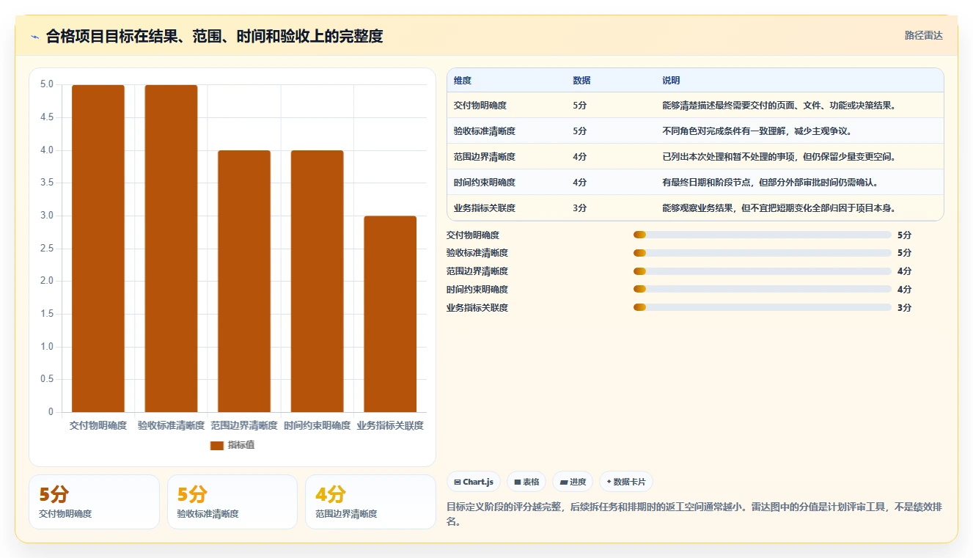Viewport: 973px width, 558px height.
Task: Select the 数据卡片 chip
Action: 626,482
